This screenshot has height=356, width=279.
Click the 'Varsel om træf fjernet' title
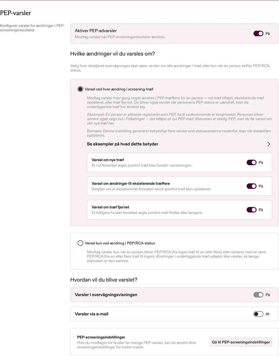110,207
